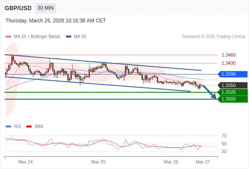
Task: Select the black 1.3350 current price tag
Action: pos(233,85)
